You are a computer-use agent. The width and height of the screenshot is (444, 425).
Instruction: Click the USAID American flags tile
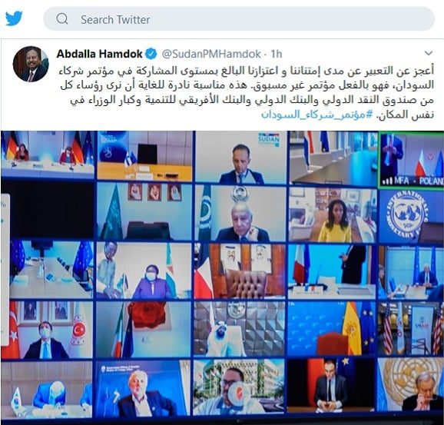(x=411, y=329)
